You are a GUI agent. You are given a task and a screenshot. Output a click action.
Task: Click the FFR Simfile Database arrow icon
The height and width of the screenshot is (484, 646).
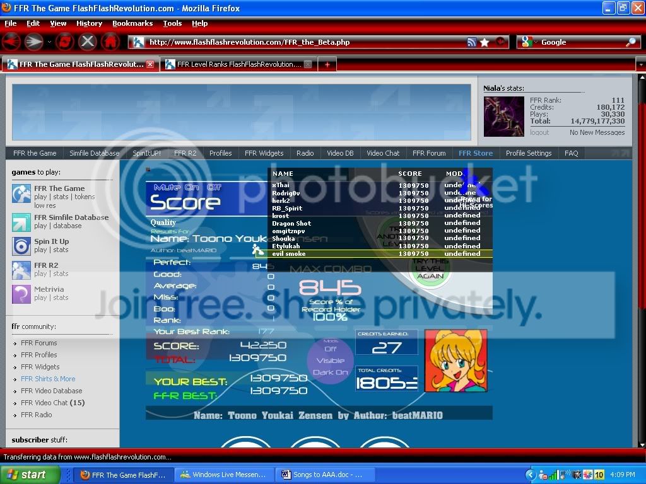(21, 222)
